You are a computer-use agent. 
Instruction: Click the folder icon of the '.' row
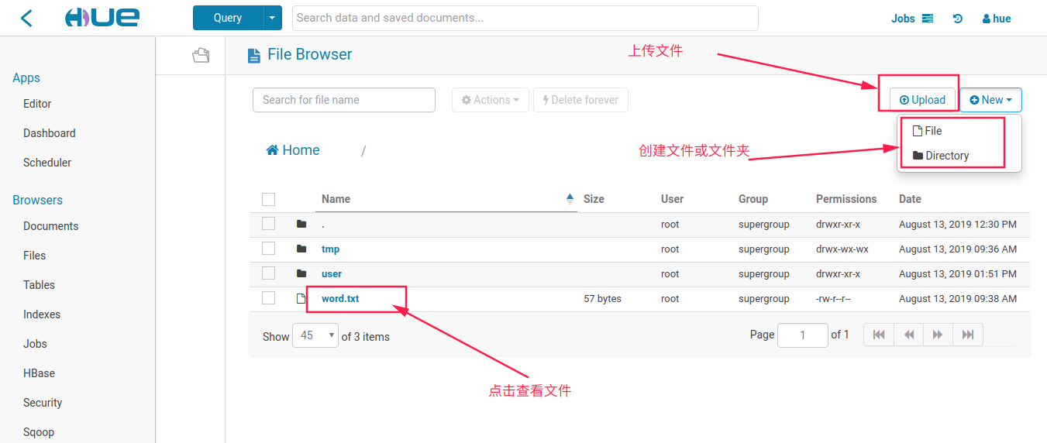[x=301, y=225]
